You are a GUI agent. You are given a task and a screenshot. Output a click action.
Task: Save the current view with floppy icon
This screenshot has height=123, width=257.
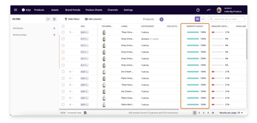coord(85,113)
